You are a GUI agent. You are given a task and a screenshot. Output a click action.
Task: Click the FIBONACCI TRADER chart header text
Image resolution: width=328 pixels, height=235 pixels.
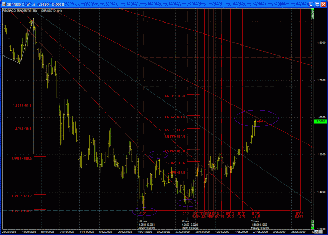(x=20, y=10)
